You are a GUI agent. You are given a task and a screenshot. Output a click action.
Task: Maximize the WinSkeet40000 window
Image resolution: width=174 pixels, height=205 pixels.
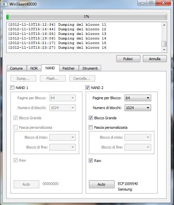click(151, 3)
